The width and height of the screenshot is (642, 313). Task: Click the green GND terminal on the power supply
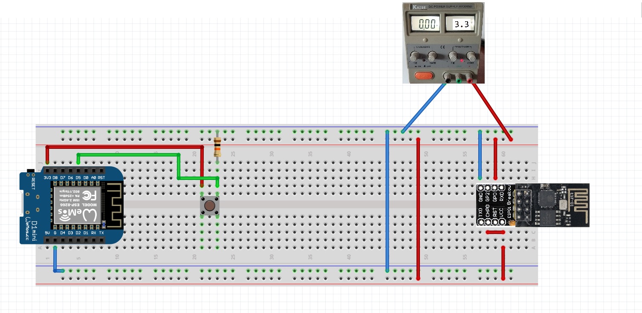point(458,79)
